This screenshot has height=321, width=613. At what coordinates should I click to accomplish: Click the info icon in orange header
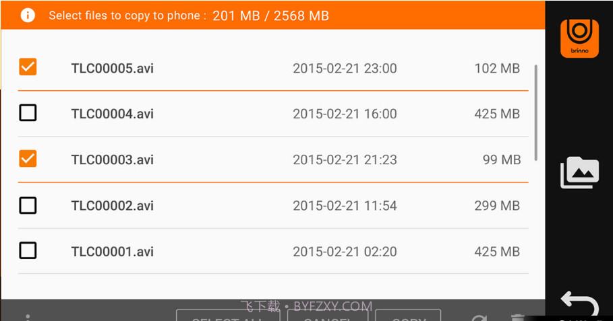click(x=28, y=15)
